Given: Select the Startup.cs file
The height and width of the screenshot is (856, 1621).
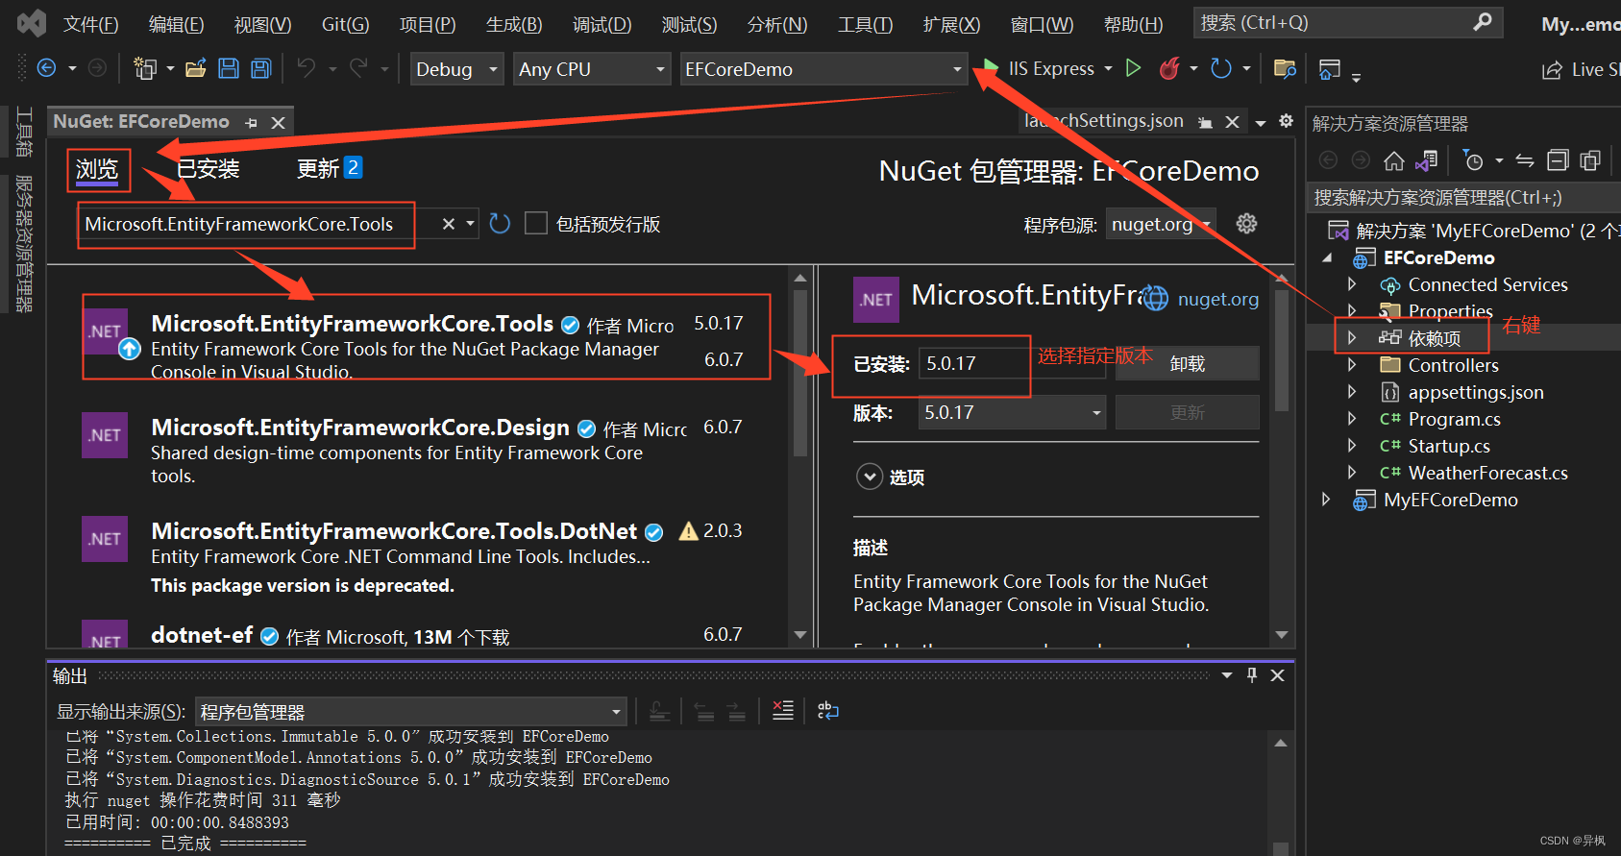Looking at the screenshot, I should [x=1449, y=446].
